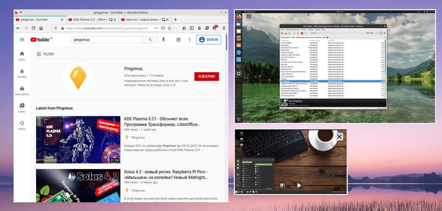
Task: Open the search FILTER options
Action: (x=45, y=54)
